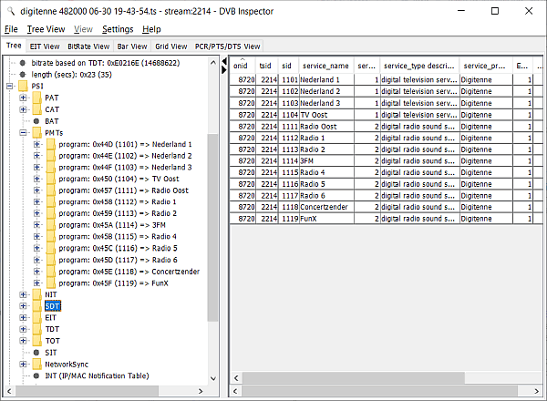
Task: Click the tree pane scroll-down arrow
Action: click(213, 378)
